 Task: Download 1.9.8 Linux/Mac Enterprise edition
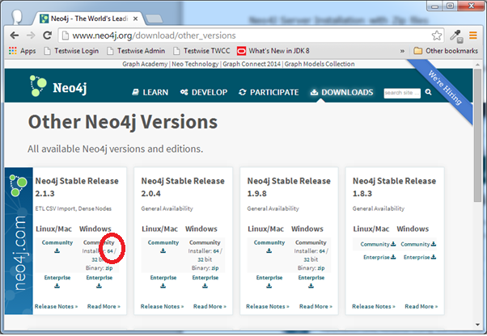269,281
